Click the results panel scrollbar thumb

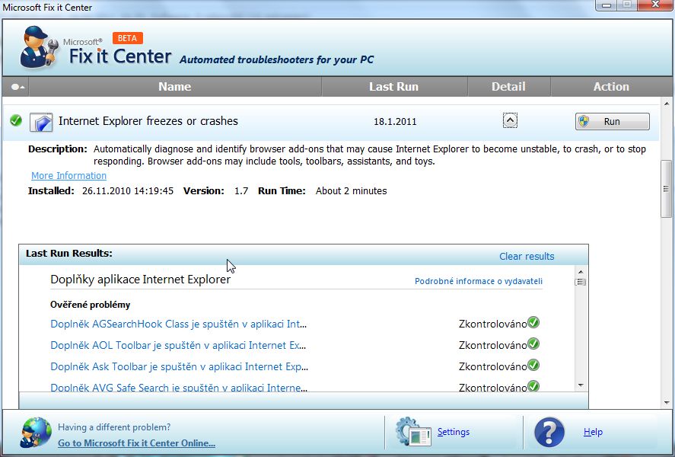click(x=581, y=282)
